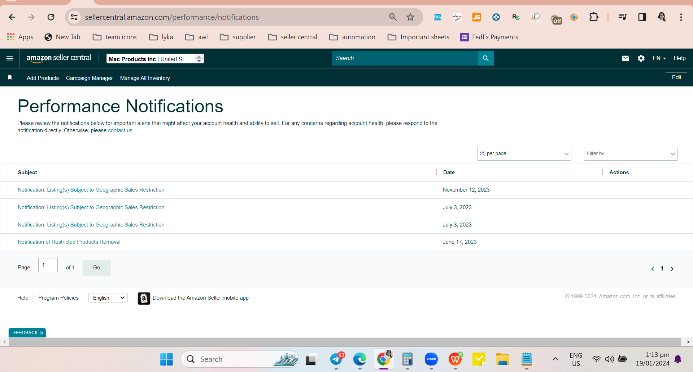This screenshot has height=372, width=693.
Task: Open the team icons bookmarks folder
Action: tap(115, 37)
